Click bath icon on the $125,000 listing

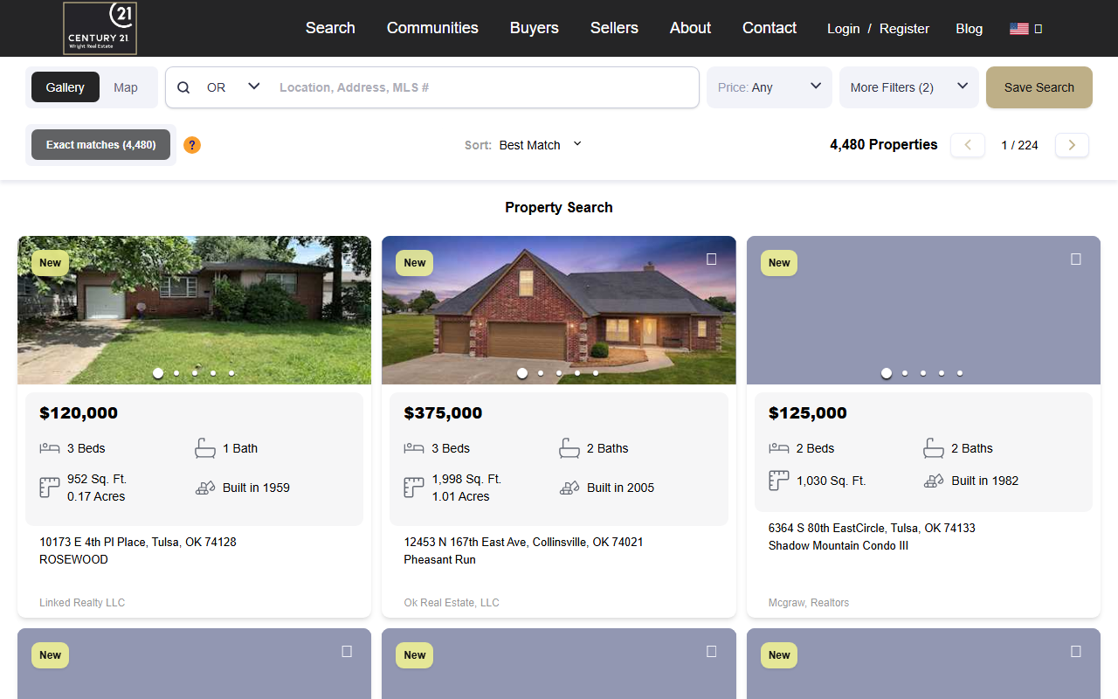[x=934, y=448]
